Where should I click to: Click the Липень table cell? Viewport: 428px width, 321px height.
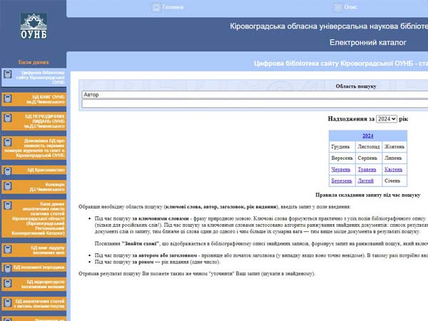(x=394, y=158)
